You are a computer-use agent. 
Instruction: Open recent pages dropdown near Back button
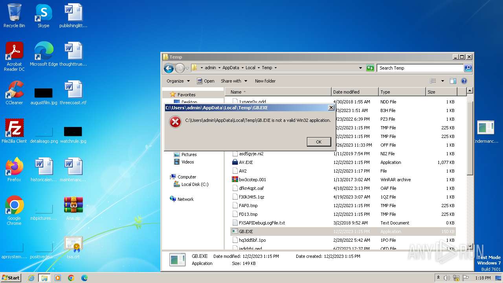click(x=187, y=68)
